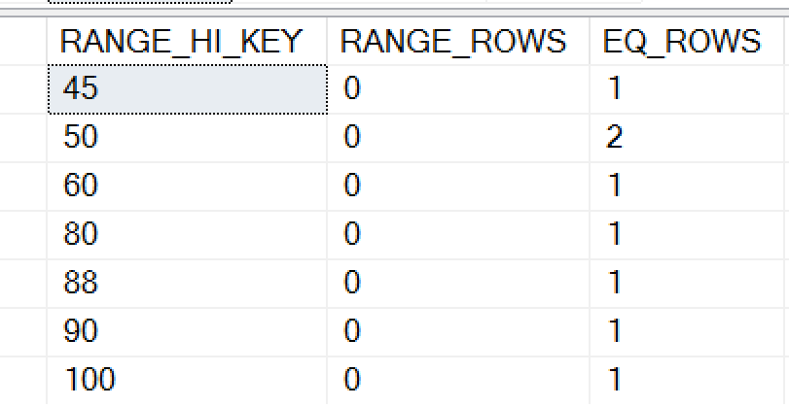Click the EQ_ROWS column header
Image resolution: width=789 pixels, height=407 pixels.
coord(688,41)
